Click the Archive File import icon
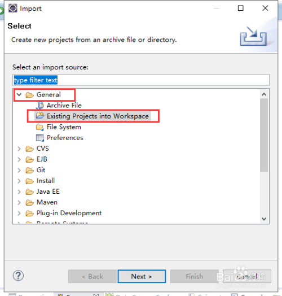282x296 pixels. 40,105
